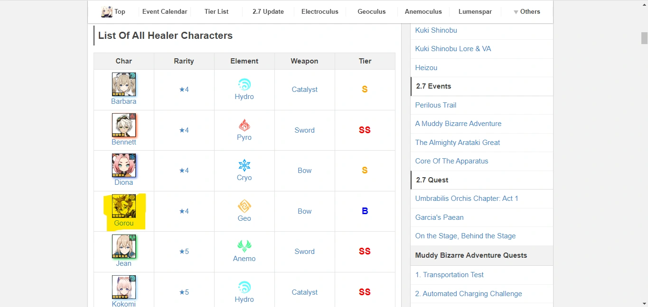Expand the Others dropdown menu
This screenshot has height=307, width=648.
[x=526, y=12]
